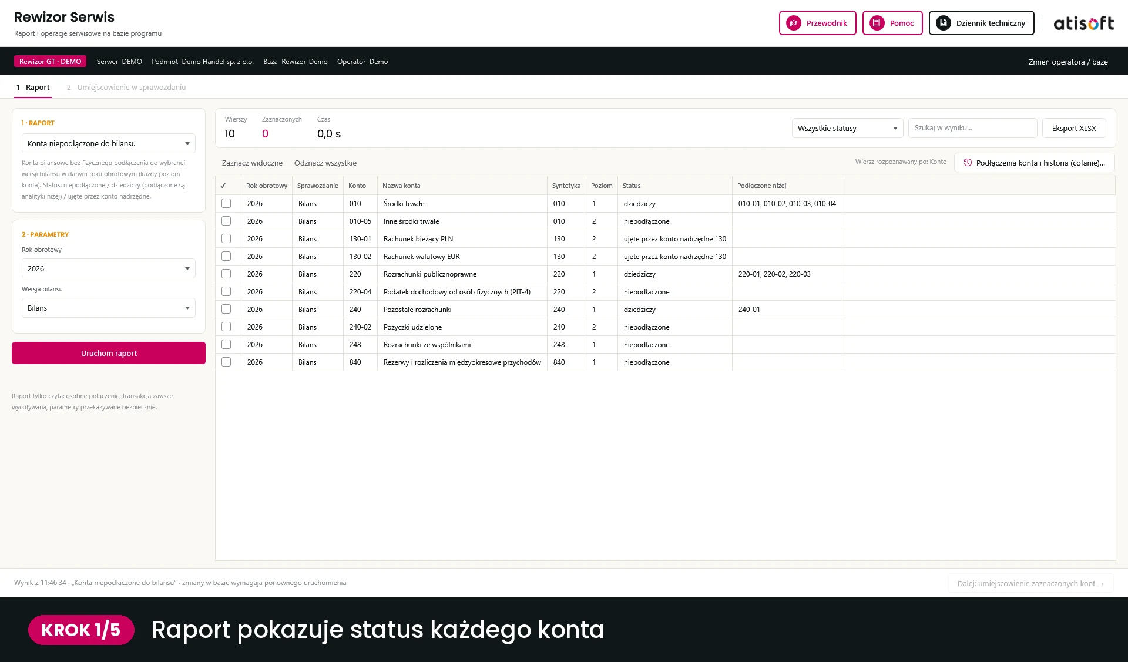Click the Zaznaczonych count '0'
1128x662 pixels.
pos(265,133)
